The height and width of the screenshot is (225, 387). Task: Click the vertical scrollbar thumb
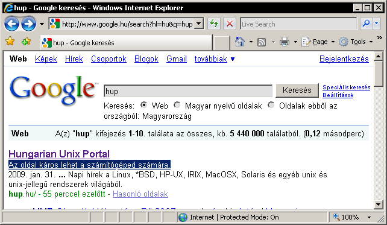pyautogui.click(x=379, y=74)
